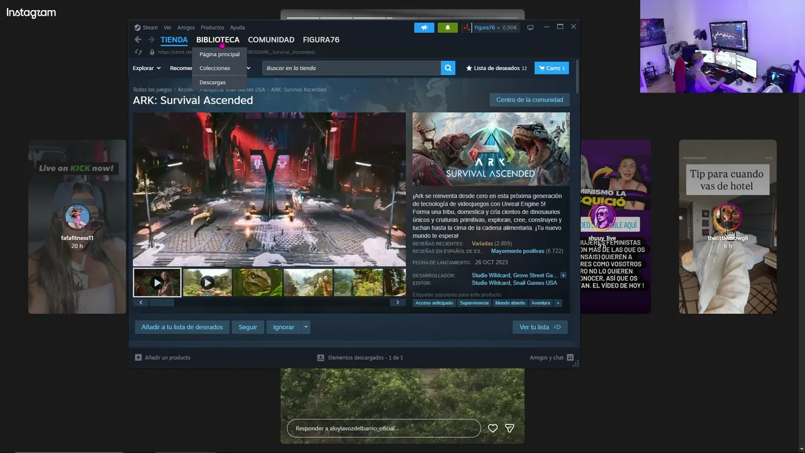Expand the Explorar store dropdown
Image resolution: width=805 pixels, height=453 pixels.
[147, 68]
